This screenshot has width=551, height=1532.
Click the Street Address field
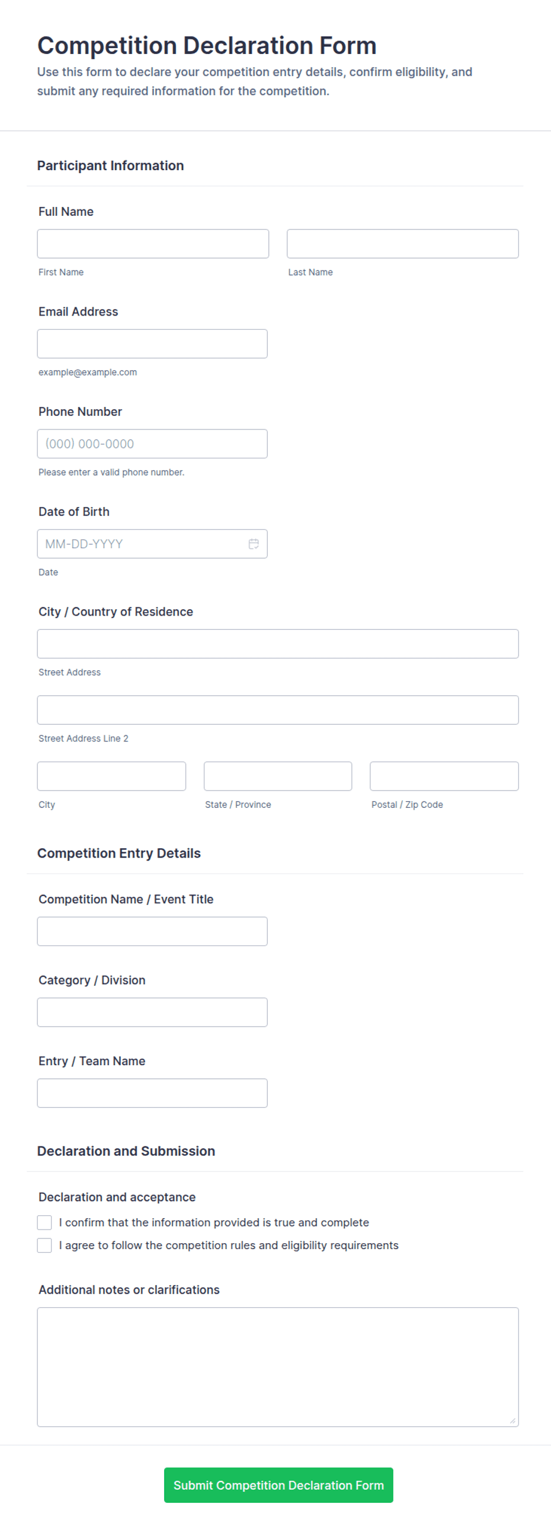(278, 644)
